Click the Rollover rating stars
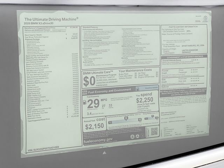The height and width of the screenshot is (168, 224). tap(194, 85)
